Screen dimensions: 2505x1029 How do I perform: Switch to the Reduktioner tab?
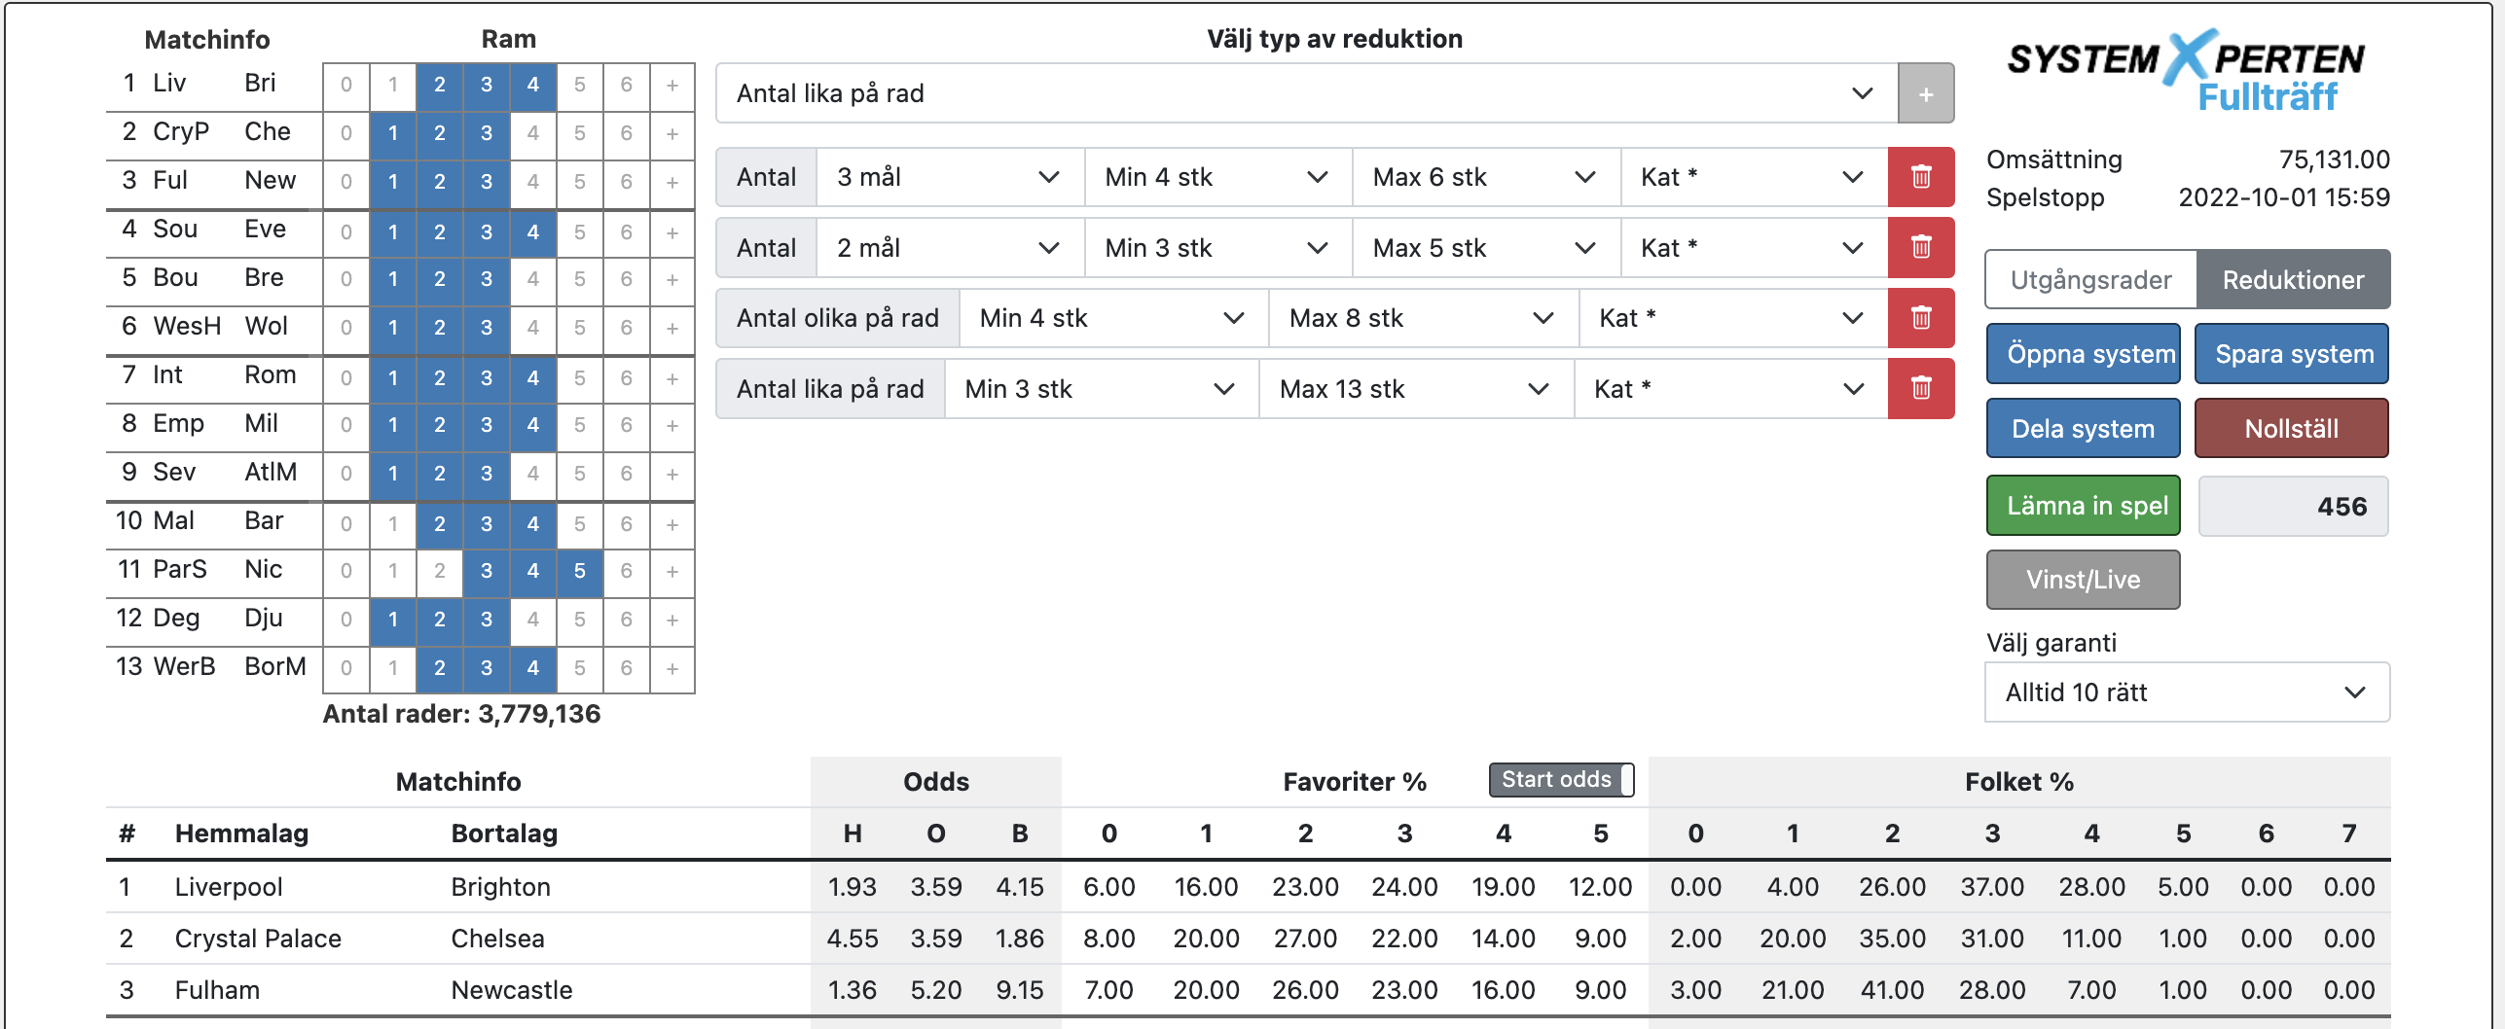2292,280
